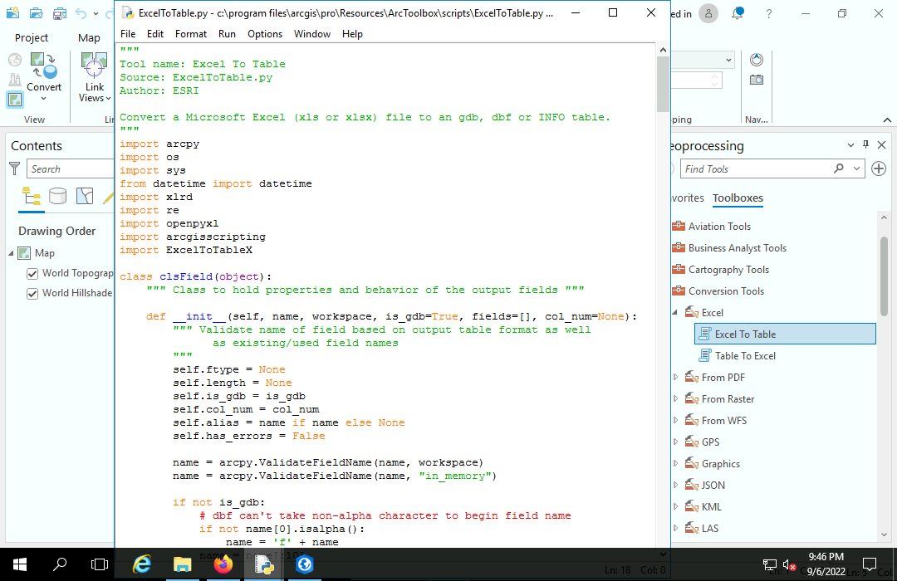
Task: Click the Contents filter funnel icon
Action: (14, 168)
